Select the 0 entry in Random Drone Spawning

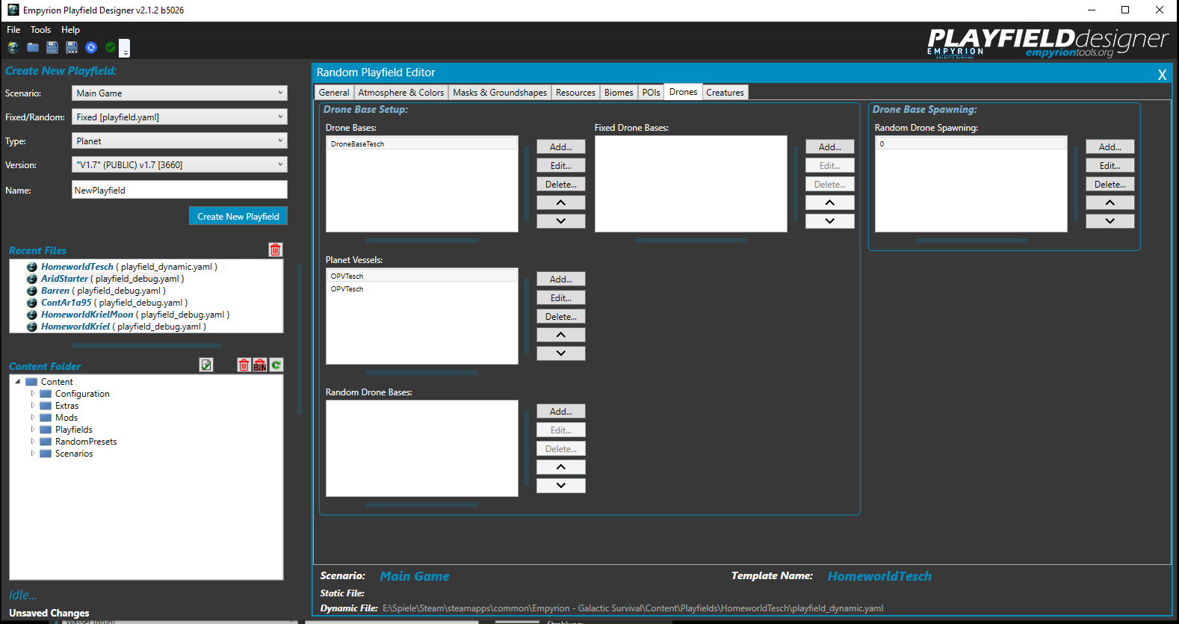click(x=971, y=144)
